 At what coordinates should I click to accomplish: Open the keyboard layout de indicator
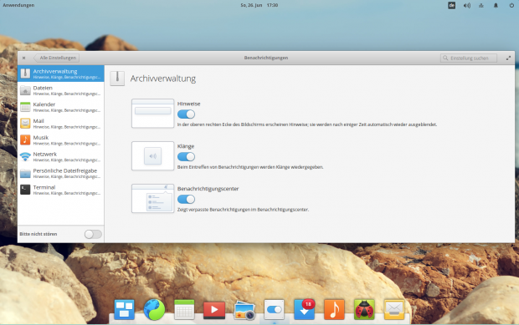coord(451,5)
